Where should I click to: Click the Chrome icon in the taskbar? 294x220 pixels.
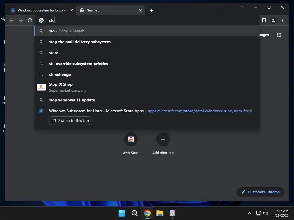pos(147,213)
